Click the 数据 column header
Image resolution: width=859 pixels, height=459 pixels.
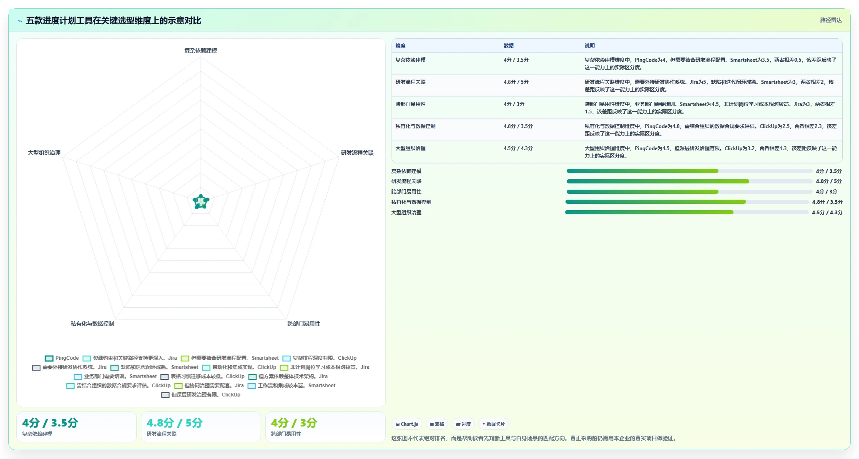[x=508, y=46]
